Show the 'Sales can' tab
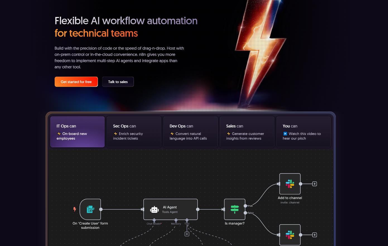 247,132
